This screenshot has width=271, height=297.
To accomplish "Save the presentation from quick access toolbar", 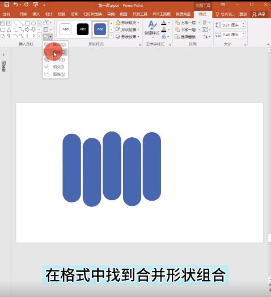I will (x=7, y=5).
